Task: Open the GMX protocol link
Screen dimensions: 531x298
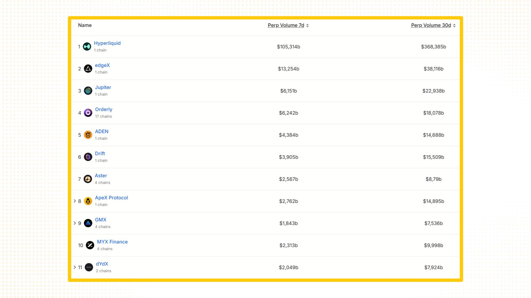Action: point(101,220)
